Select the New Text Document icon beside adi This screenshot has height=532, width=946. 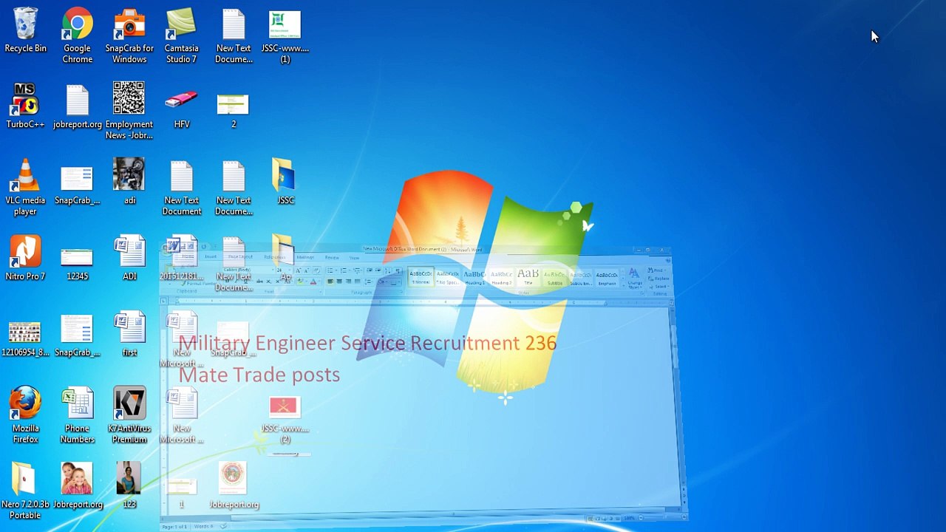pos(181,186)
